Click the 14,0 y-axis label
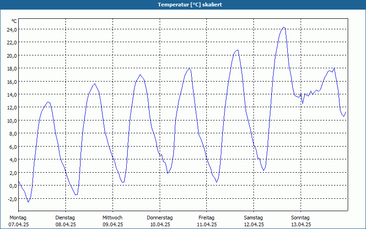The height and width of the screenshot is (229, 366). tap(12, 95)
